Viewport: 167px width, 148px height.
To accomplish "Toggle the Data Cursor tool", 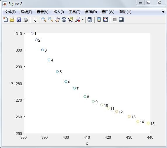I will [71, 20].
